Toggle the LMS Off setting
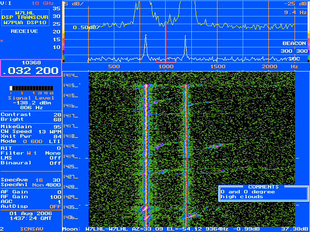Viewport: 310px width, 232px height. coord(31,158)
